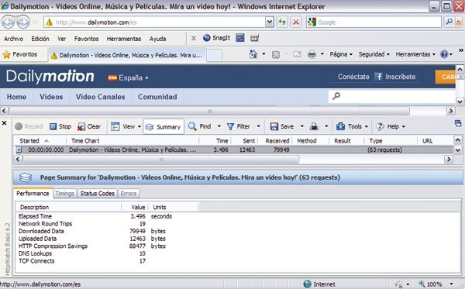Click the HttpWatch Clear button
The width and height of the screenshot is (465, 289).
(x=89, y=126)
